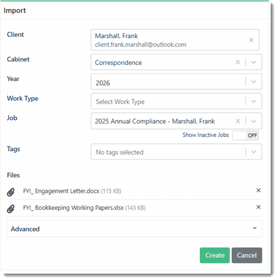Click the Tags field label
The width and height of the screenshot is (275, 278).
tap(14, 149)
